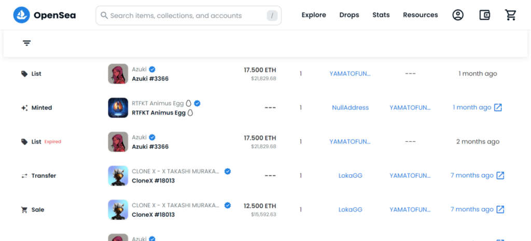Screen dimensions: 531x241
Task: Open the shopping cart icon
Action: pos(511,15)
